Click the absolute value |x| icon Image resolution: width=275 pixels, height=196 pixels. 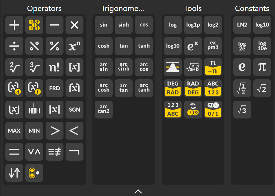pos(55,109)
